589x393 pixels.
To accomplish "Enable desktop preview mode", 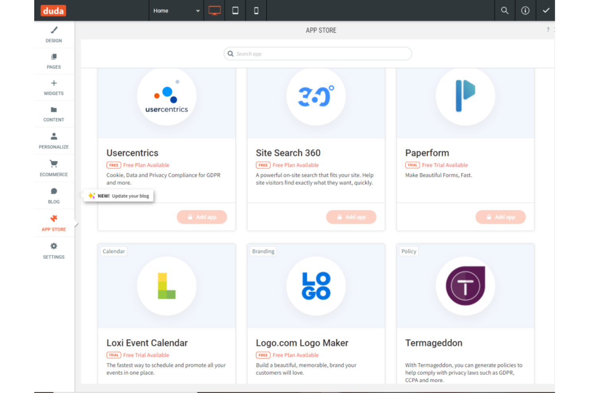I will (x=215, y=10).
